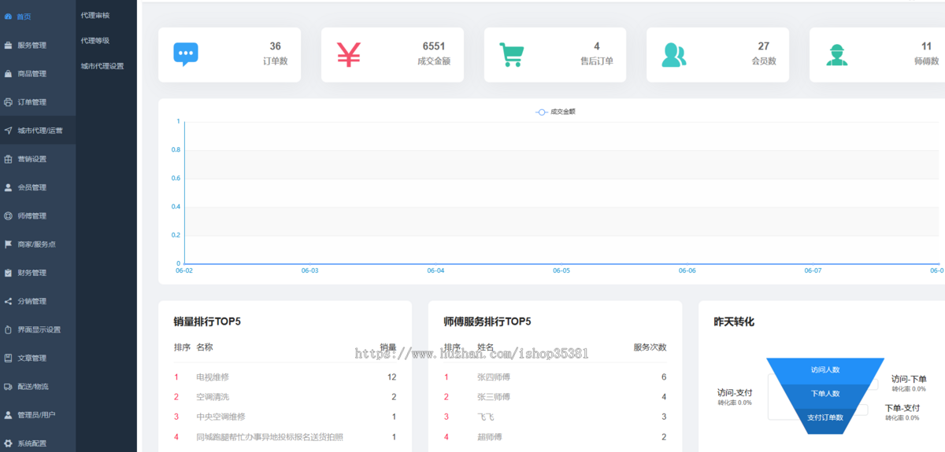Open 会员管理 in sidebar
Screen dimensions: 945x452
(38, 187)
